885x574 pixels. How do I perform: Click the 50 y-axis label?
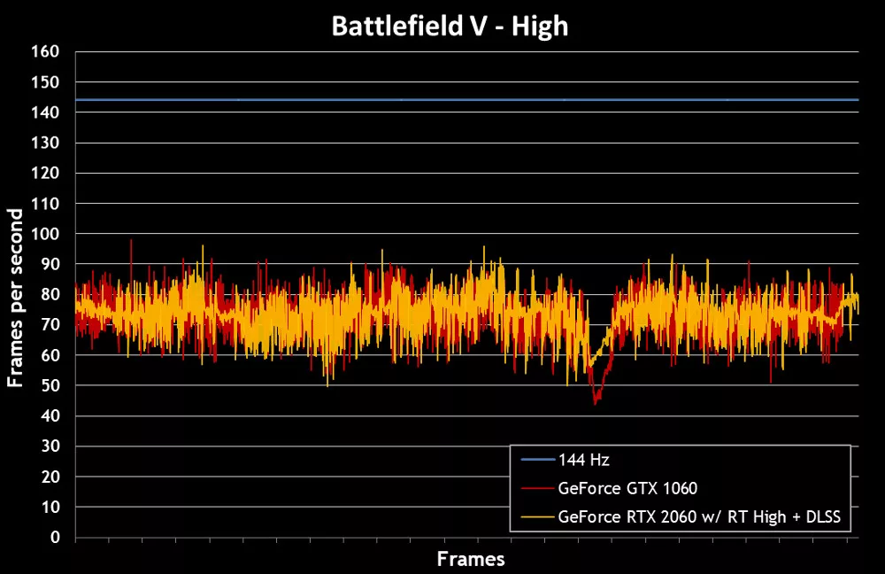(x=50, y=385)
